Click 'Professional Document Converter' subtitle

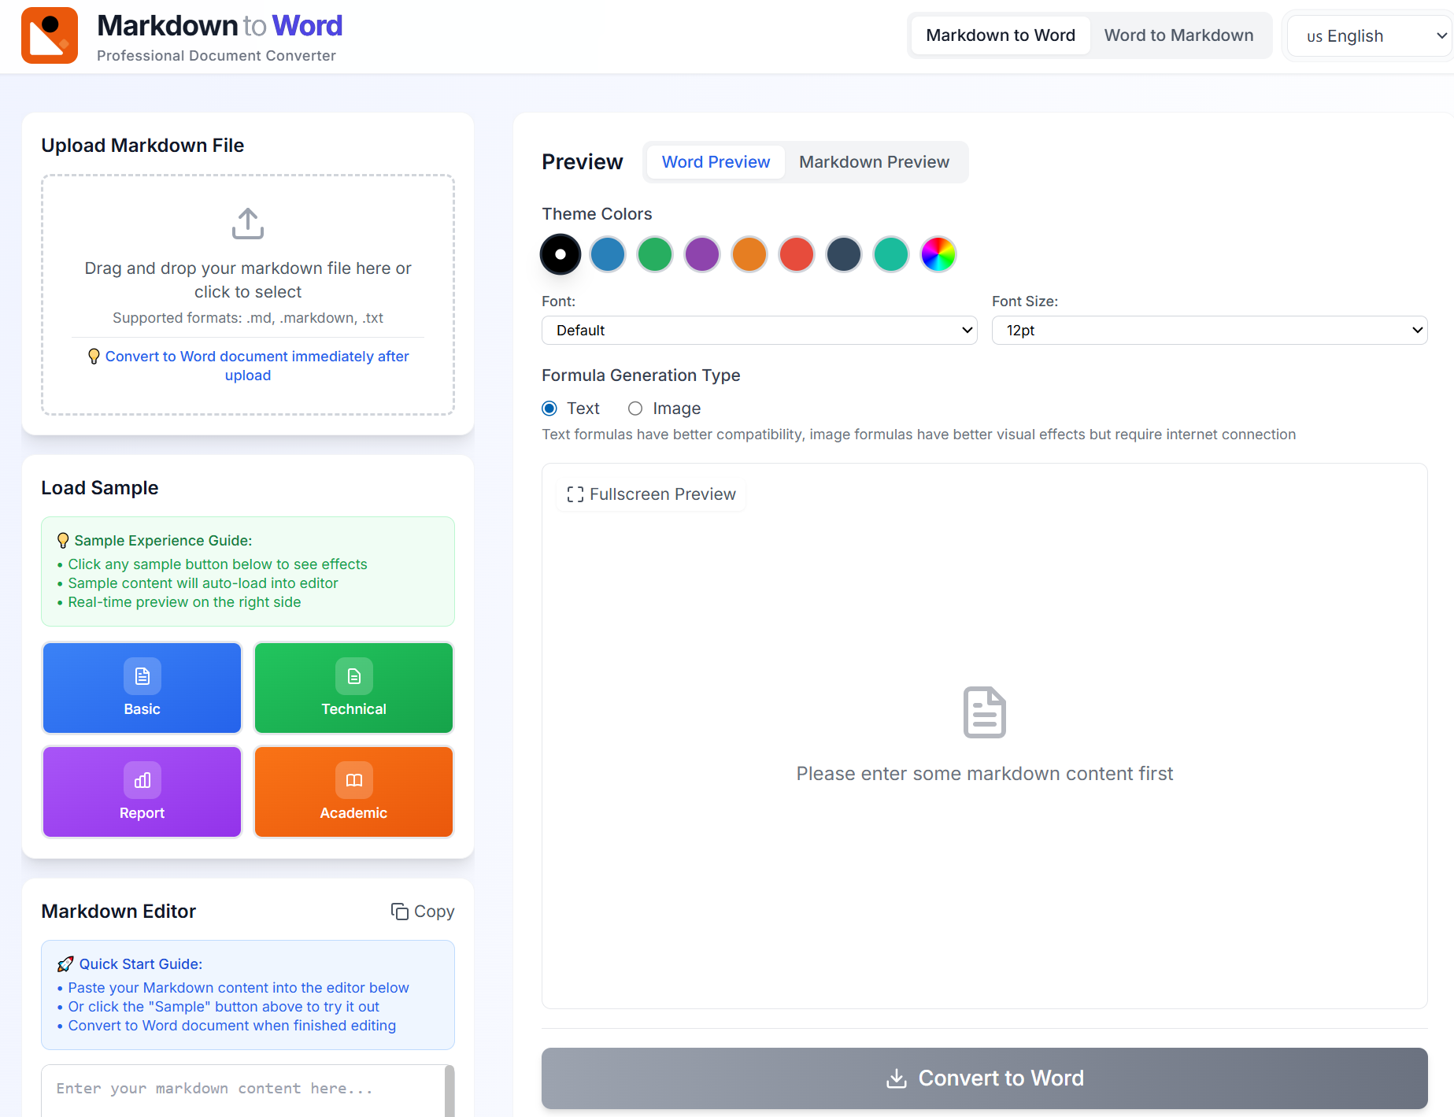coord(216,56)
